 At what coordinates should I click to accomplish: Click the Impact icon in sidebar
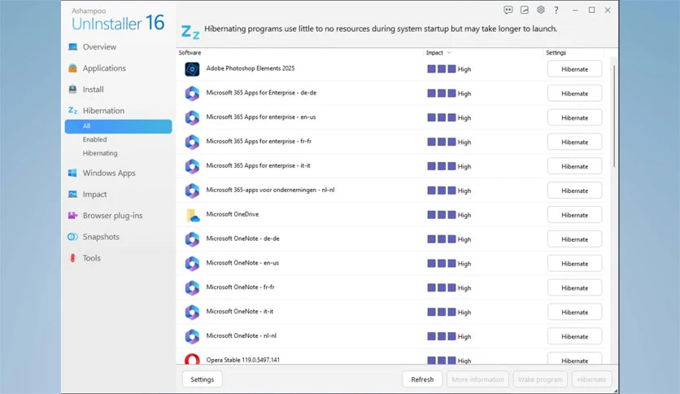pos(72,194)
